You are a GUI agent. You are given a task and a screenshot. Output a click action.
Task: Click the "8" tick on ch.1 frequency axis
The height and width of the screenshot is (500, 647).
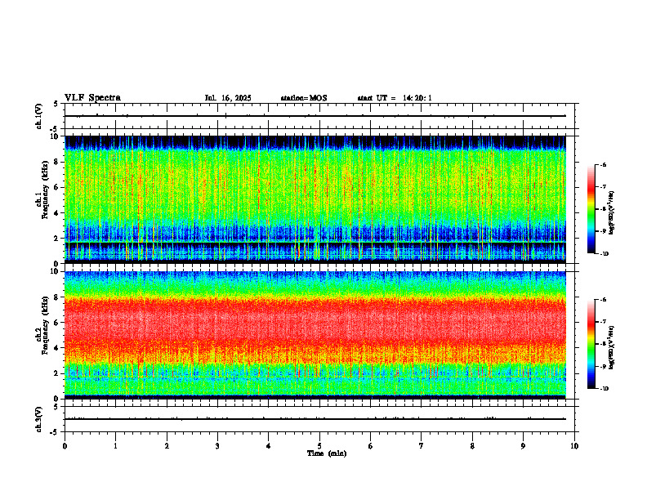click(56, 162)
